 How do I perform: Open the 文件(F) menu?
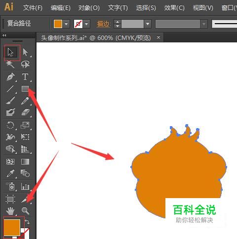pyautogui.click(x=33, y=8)
